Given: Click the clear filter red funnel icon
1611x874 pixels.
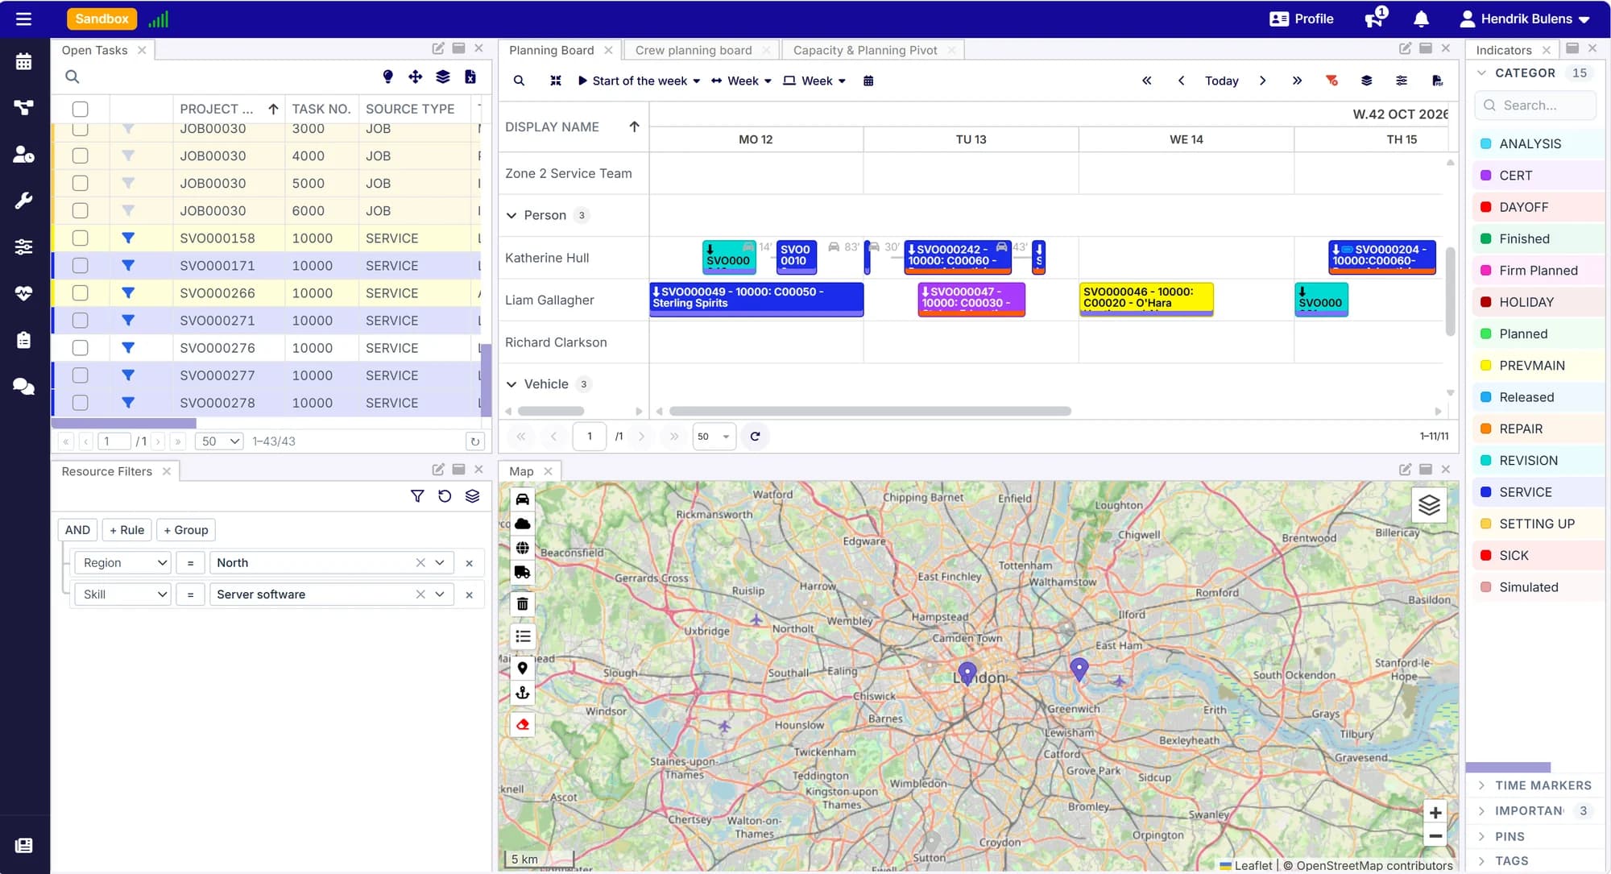Looking at the screenshot, I should (x=1331, y=81).
